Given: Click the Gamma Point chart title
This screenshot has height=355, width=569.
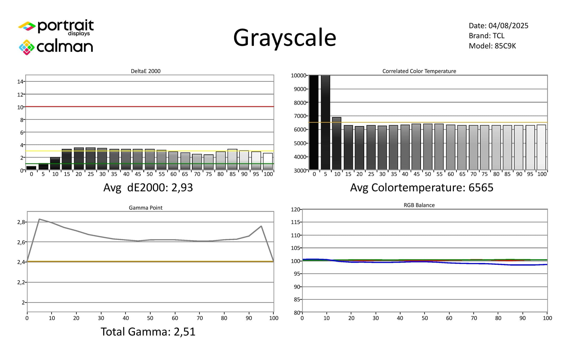Looking at the screenshot, I should click(145, 207).
